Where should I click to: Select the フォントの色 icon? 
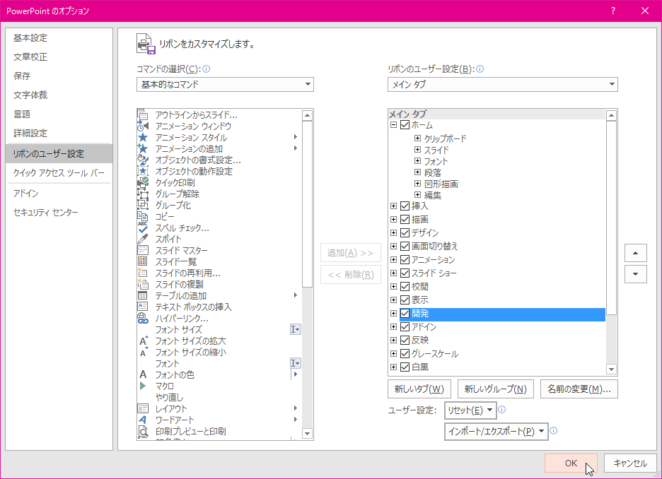pyautogui.click(x=143, y=374)
